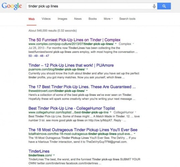Open the dropdown arrow next to the totalfratmove.com URL

tap(135, 134)
